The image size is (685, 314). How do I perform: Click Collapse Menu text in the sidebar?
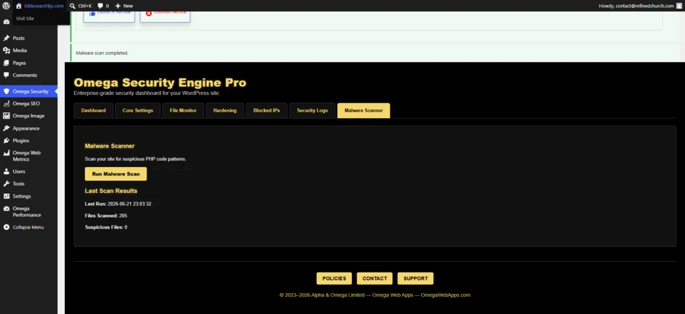[x=28, y=227]
